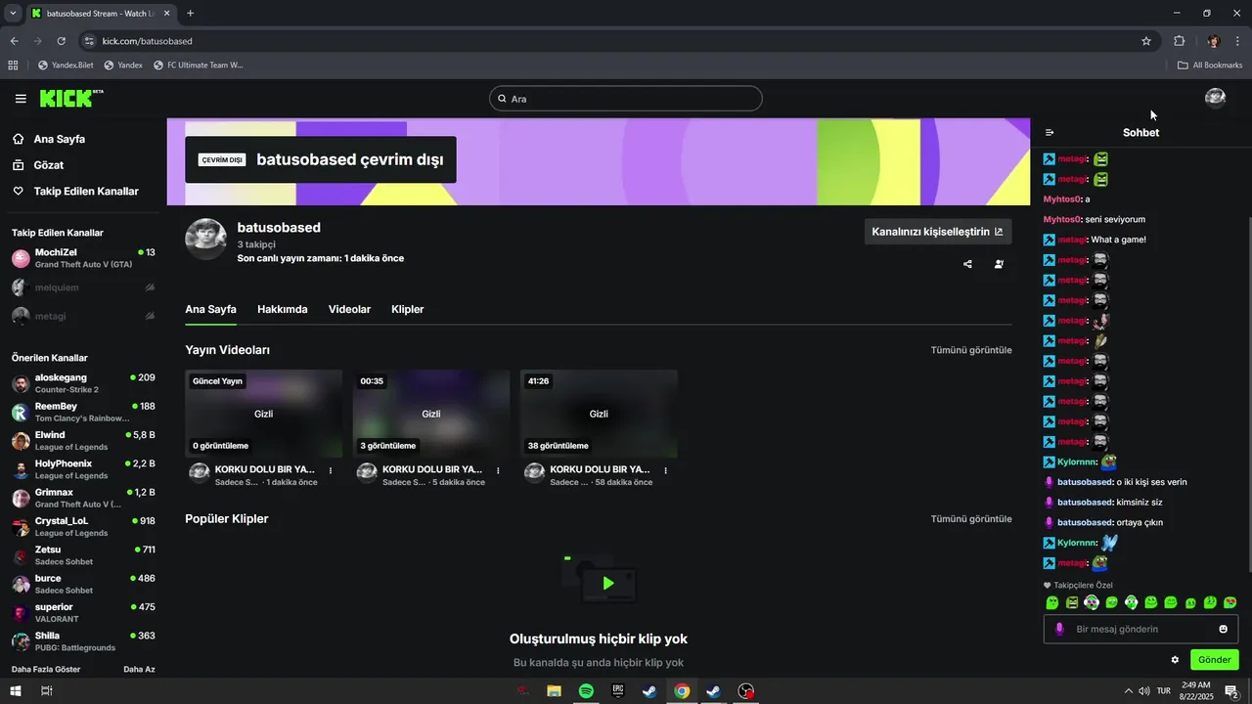This screenshot has width=1252, height=704.
Task: Open the ReemBey recommended channel
Action: point(83,412)
